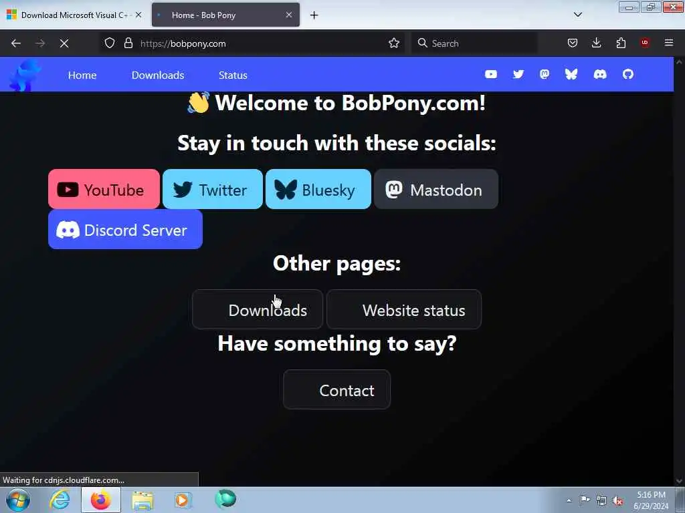Screen dimensions: 685x513
Task: Click the muted volume tray icon
Action: 617,501
